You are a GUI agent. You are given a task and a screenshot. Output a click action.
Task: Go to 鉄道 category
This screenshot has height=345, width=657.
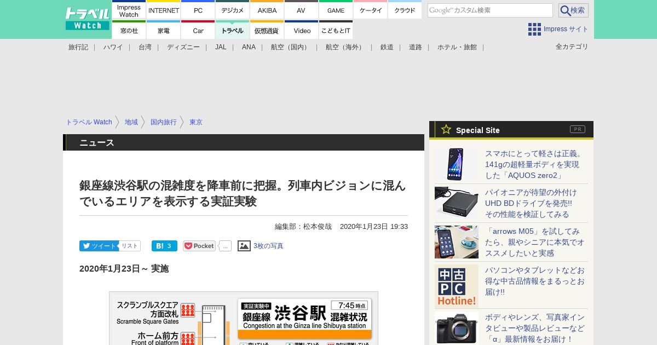point(387,47)
